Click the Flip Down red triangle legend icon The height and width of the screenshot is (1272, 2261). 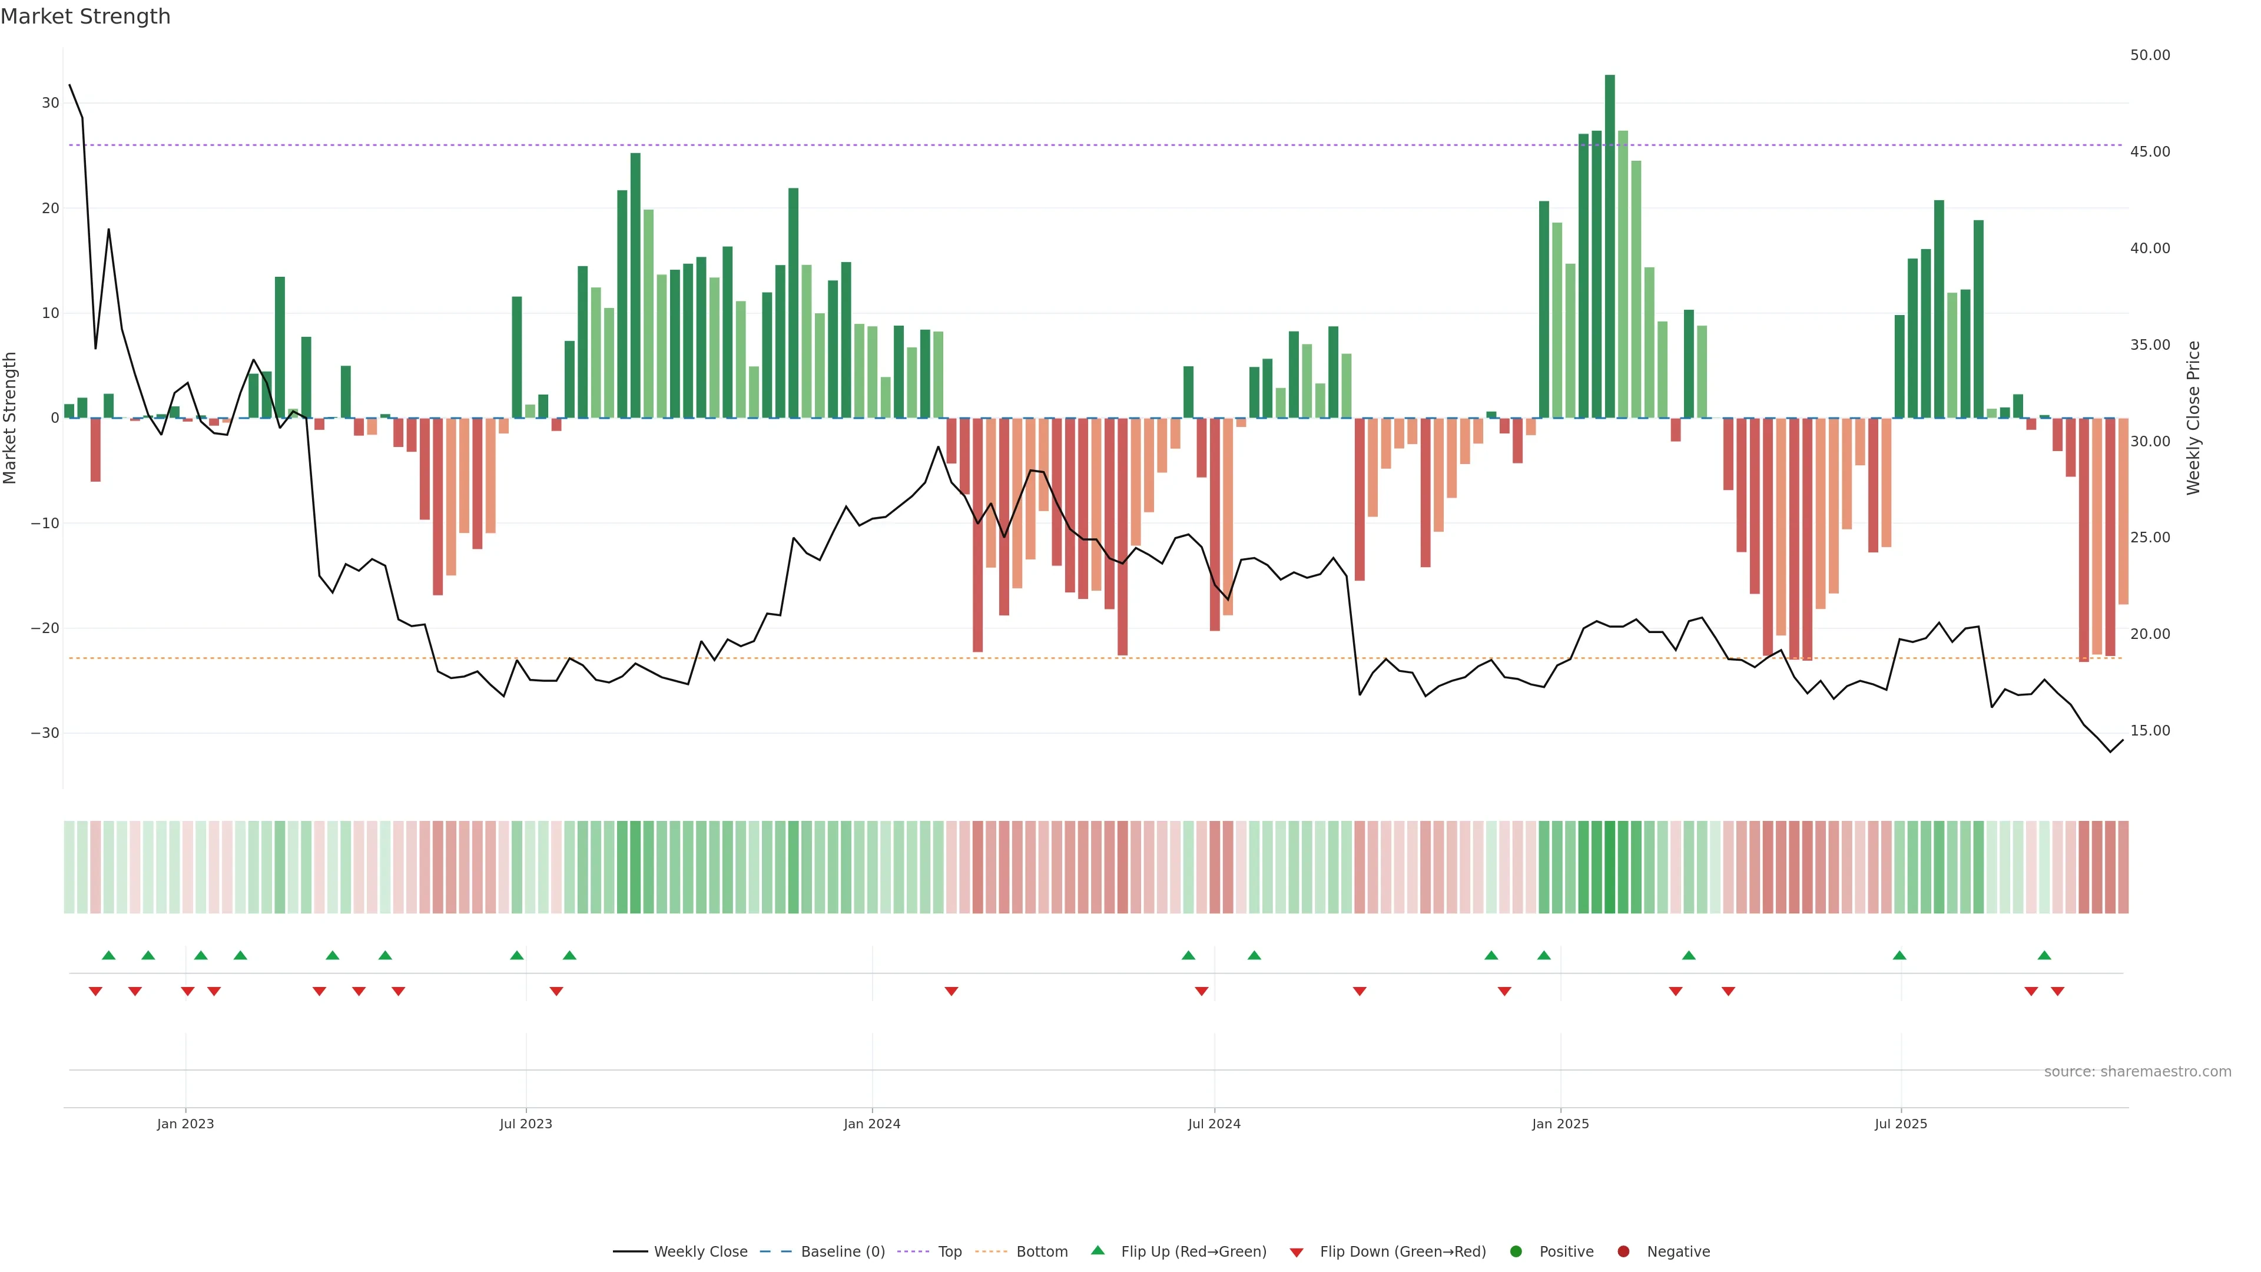(x=1297, y=1252)
